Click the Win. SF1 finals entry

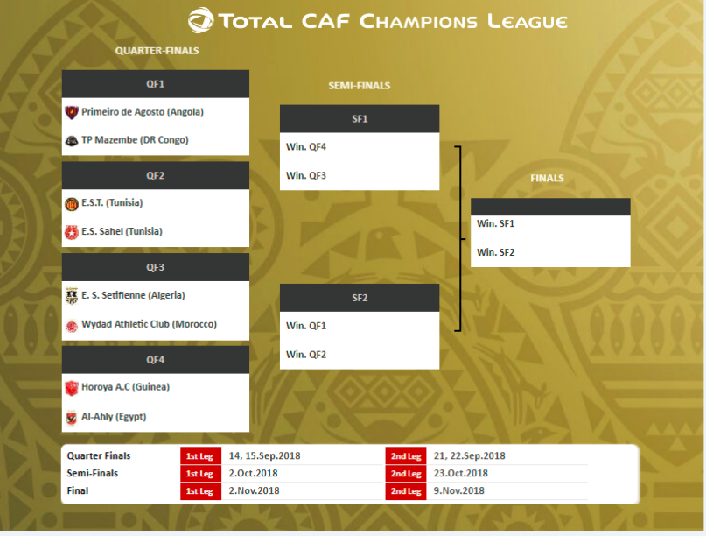click(495, 223)
